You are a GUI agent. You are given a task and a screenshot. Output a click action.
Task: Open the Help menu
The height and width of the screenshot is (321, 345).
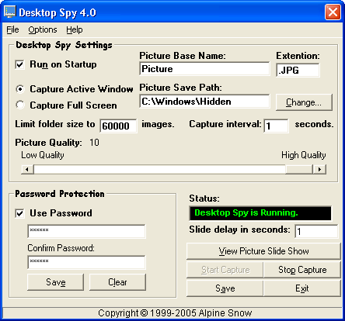click(x=75, y=29)
